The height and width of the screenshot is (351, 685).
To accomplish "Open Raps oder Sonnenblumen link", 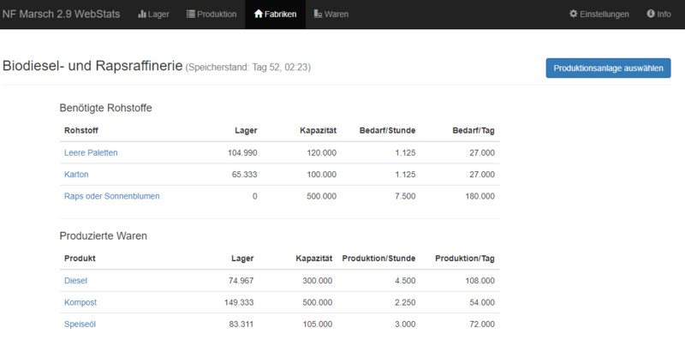I will 111,196.
